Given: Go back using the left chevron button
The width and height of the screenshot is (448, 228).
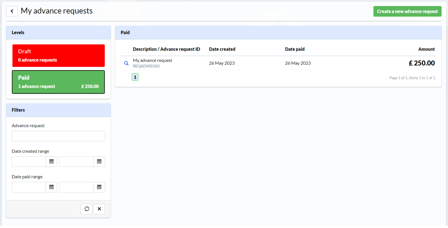Looking at the screenshot, I should (x=12, y=11).
